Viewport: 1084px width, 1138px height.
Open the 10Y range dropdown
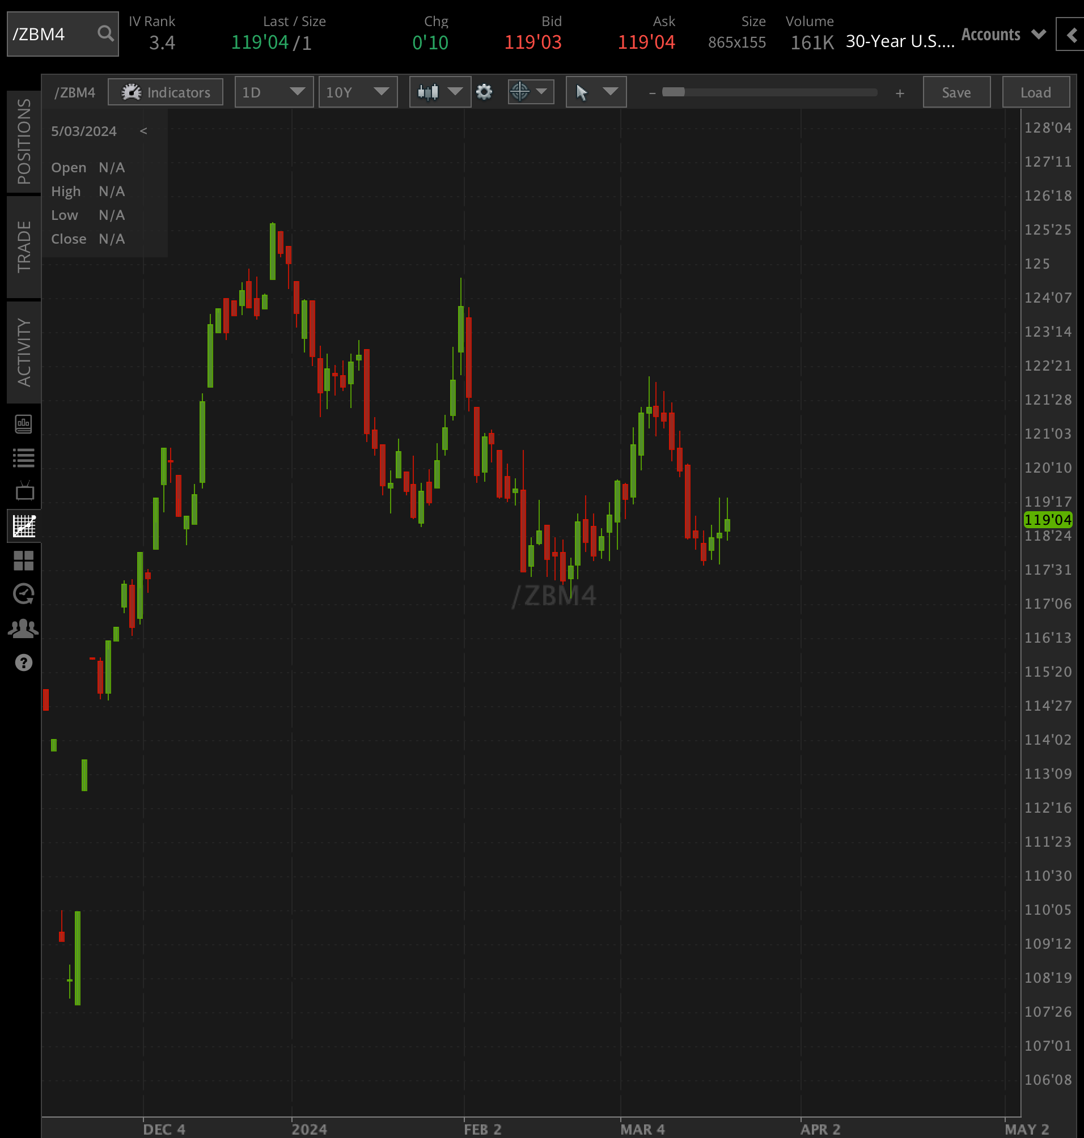point(358,92)
